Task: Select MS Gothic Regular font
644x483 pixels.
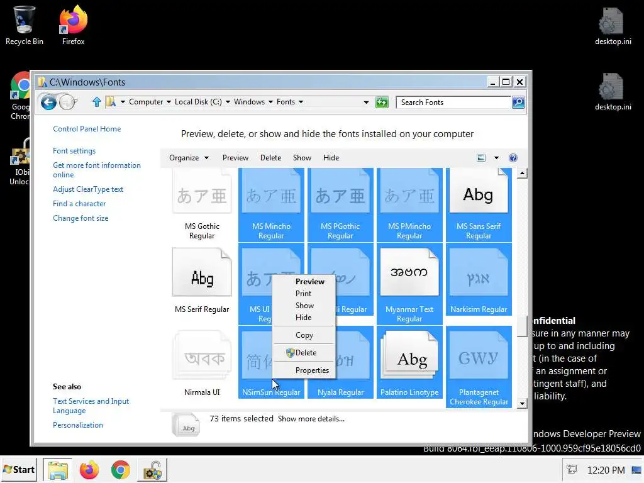Action: point(202,204)
